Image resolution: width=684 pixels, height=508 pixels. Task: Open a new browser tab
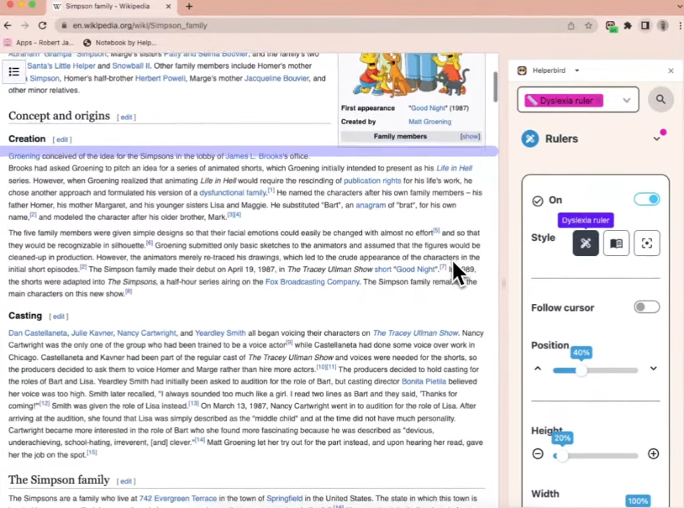(x=189, y=7)
